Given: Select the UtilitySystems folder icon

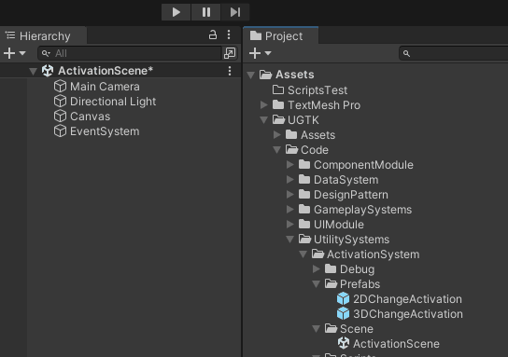Looking at the screenshot, I should pos(304,239).
